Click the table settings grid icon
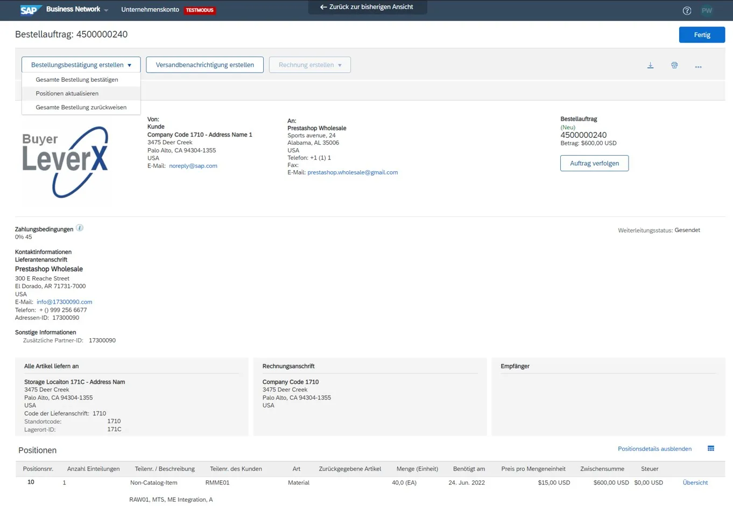The width and height of the screenshot is (733, 511). [711, 449]
